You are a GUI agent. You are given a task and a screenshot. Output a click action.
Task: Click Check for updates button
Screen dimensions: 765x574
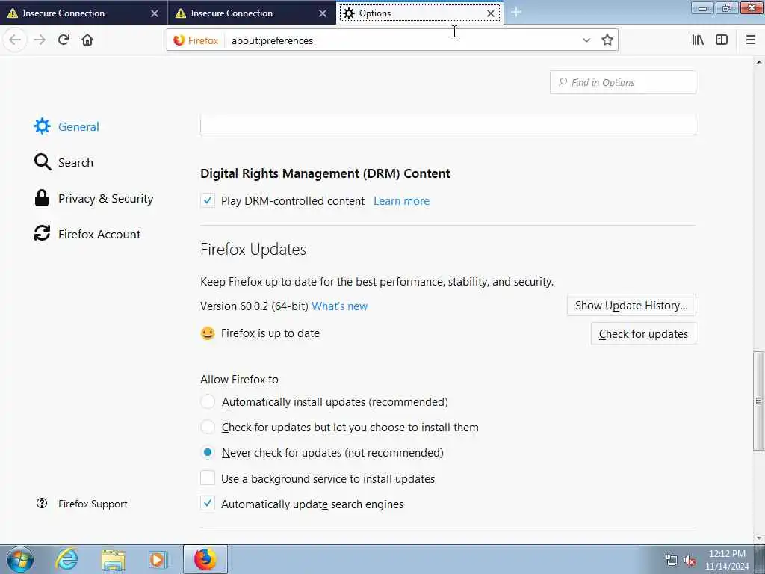click(x=643, y=334)
